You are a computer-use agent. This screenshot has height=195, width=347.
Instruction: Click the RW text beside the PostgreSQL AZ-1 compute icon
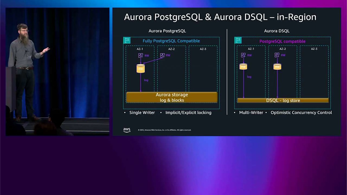pyautogui.click(x=147, y=55)
